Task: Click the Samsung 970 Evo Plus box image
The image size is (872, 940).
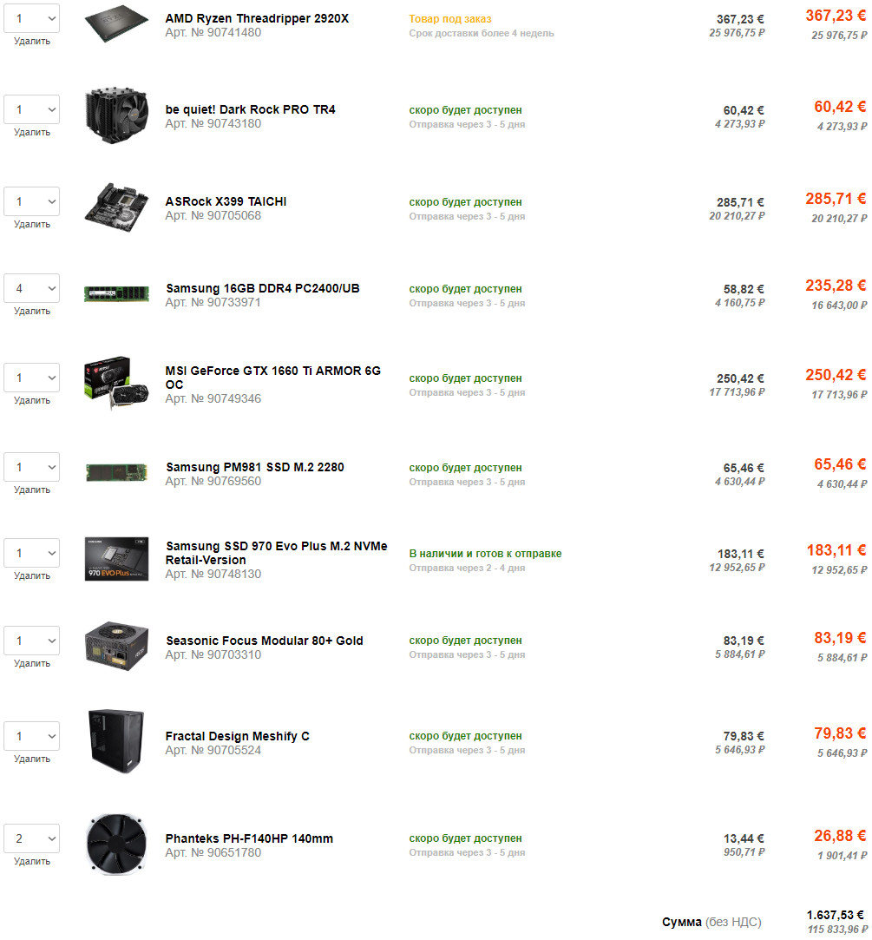Action: pos(116,559)
